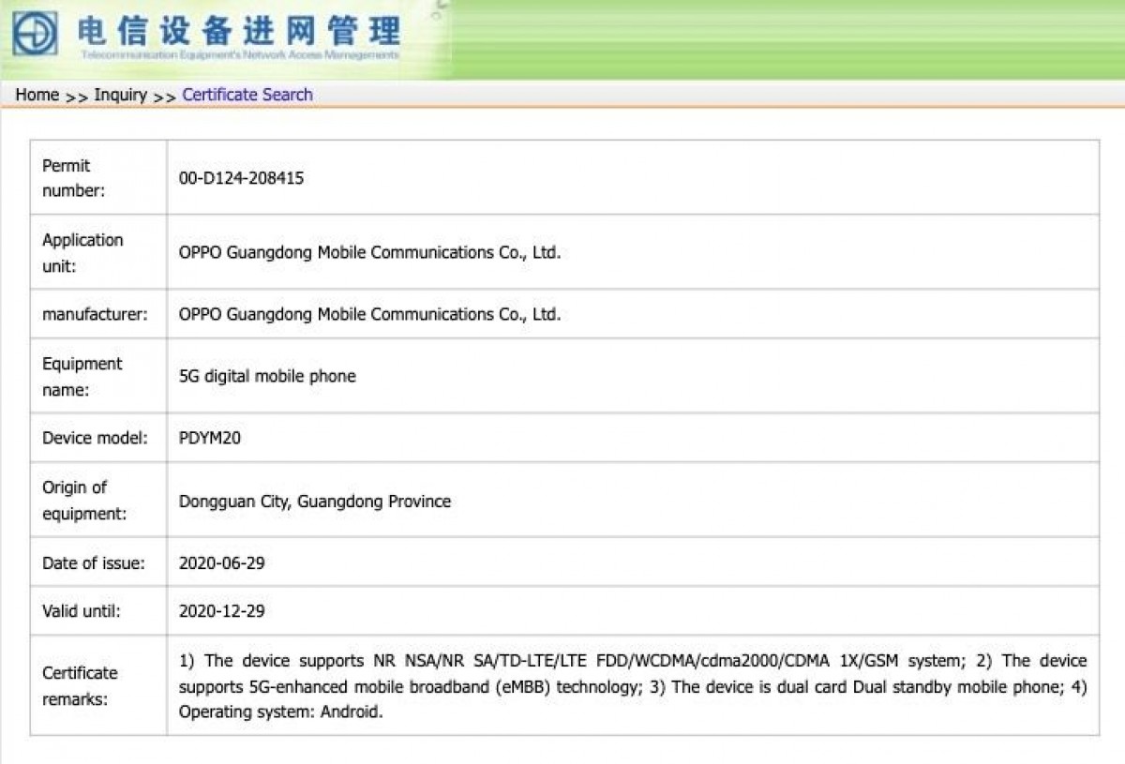
Task: Select the expiry date 2020-12-29
Action: coord(222,611)
